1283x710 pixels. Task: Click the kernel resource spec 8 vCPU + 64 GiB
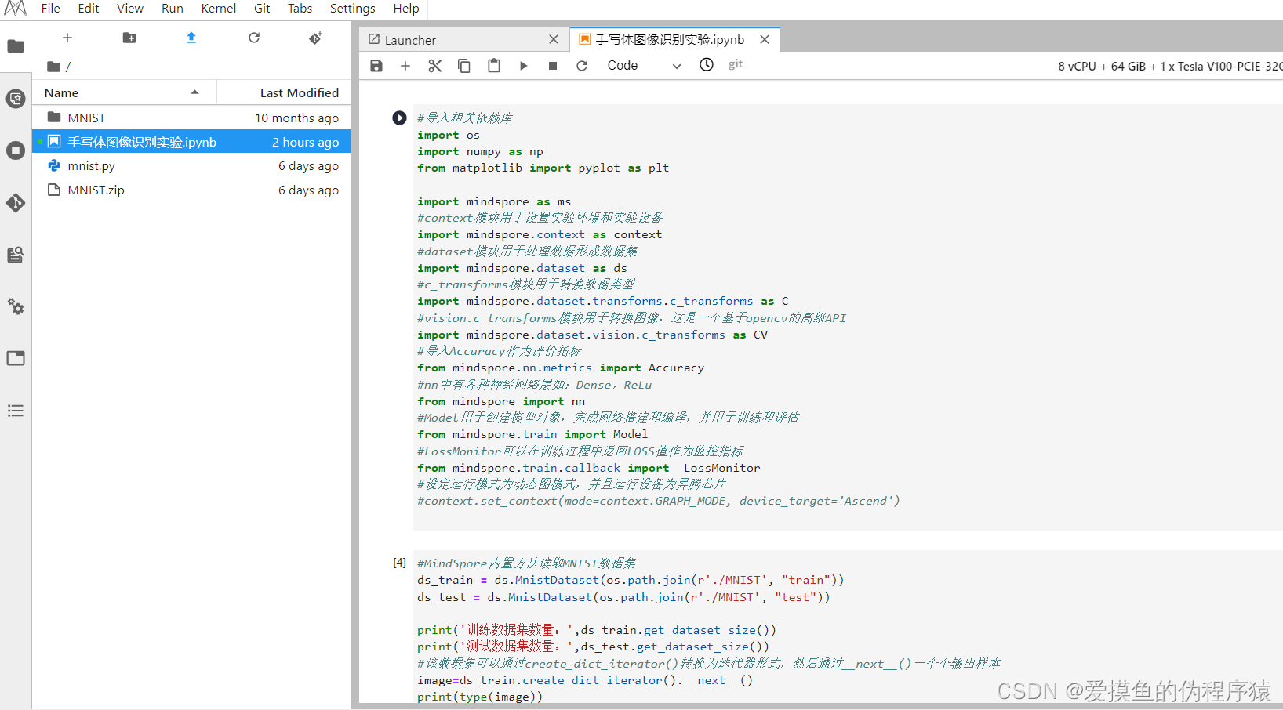(x=1170, y=67)
